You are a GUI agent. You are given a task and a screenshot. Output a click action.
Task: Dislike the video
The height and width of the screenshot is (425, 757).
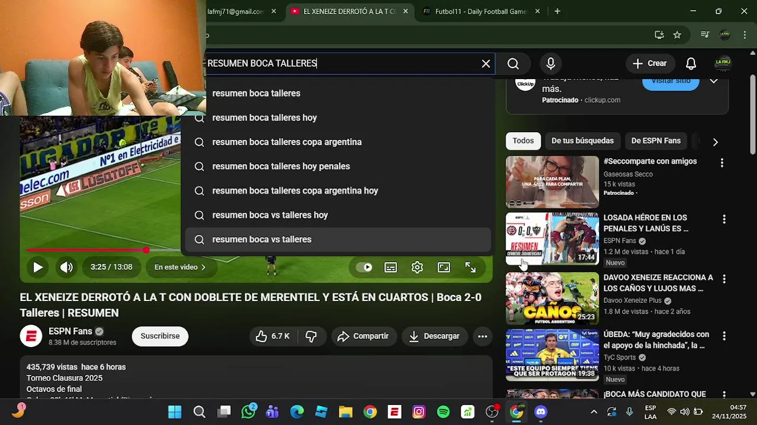click(x=311, y=336)
